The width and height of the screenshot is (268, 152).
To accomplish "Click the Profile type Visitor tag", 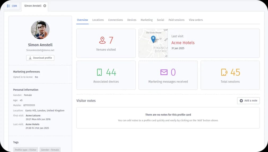I will [x=26, y=150].
